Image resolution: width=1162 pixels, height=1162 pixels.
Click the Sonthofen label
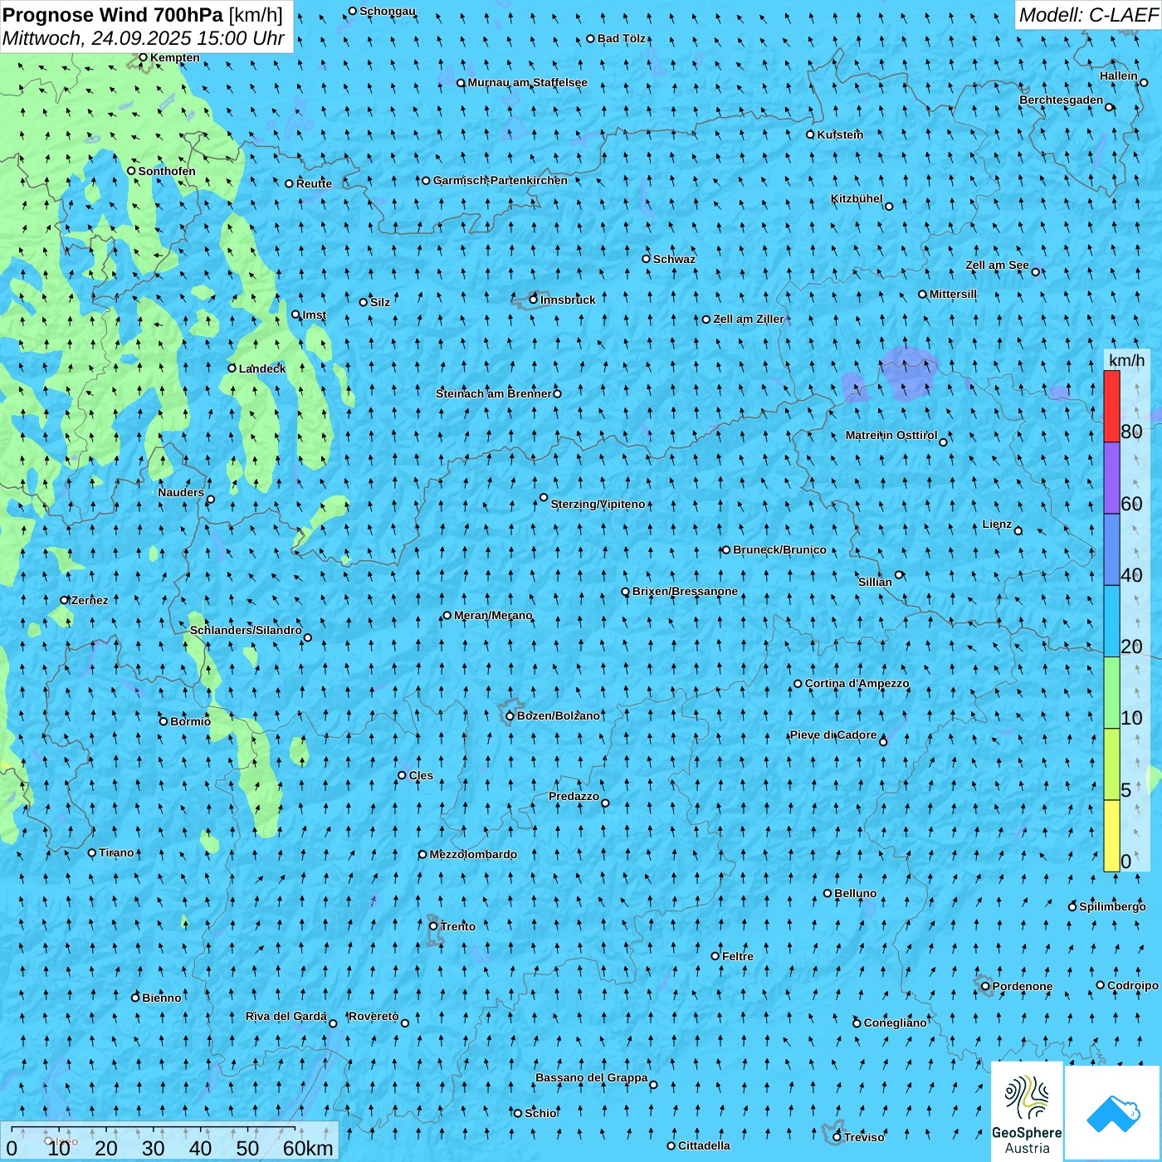point(167,171)
